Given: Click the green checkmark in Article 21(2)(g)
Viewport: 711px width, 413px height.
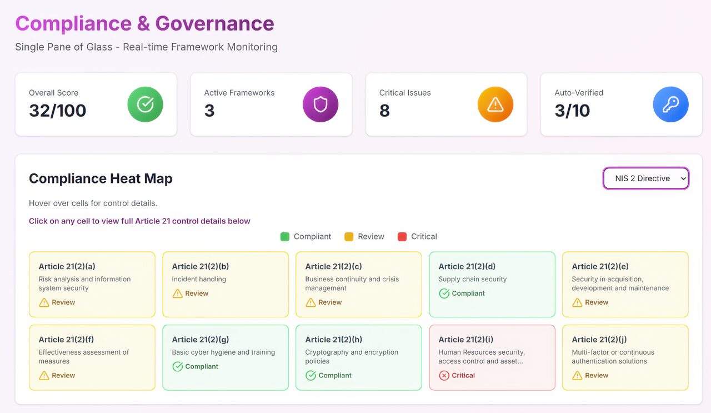Looking at the screenshot, I should (x=178, y=366).
